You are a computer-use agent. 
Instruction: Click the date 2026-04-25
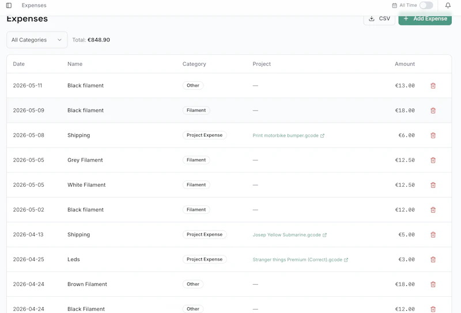pyautogui.click(x=28, y=259)
